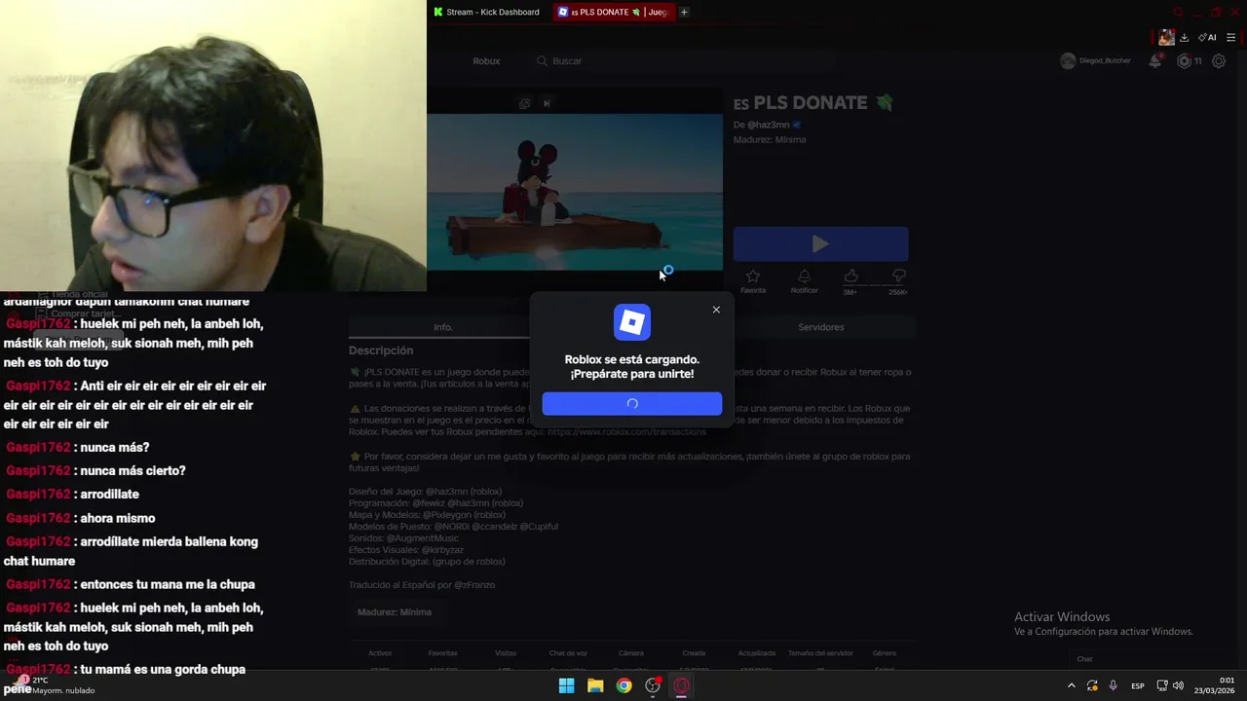Click the game thumbnail image
Screen dimensions: 1247x701
pos(575,192)
